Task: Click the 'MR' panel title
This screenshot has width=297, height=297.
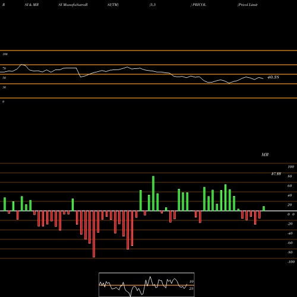Action: click(265, 154)
